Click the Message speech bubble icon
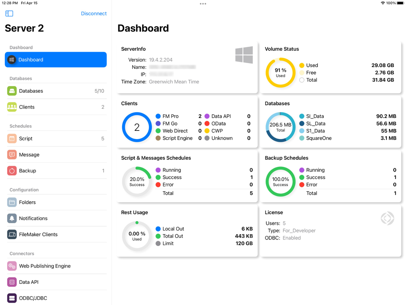 pos(12,155)
